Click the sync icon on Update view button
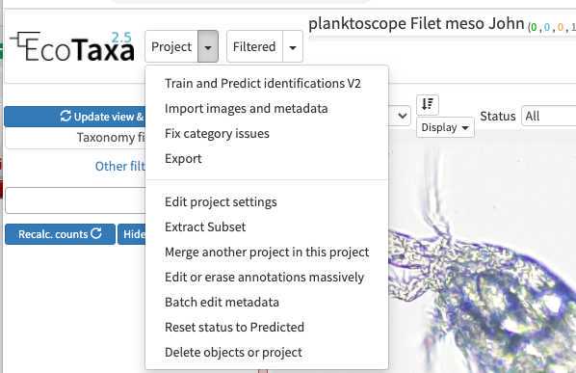This screenshot has width=576, height=373. tap(65, 116)
